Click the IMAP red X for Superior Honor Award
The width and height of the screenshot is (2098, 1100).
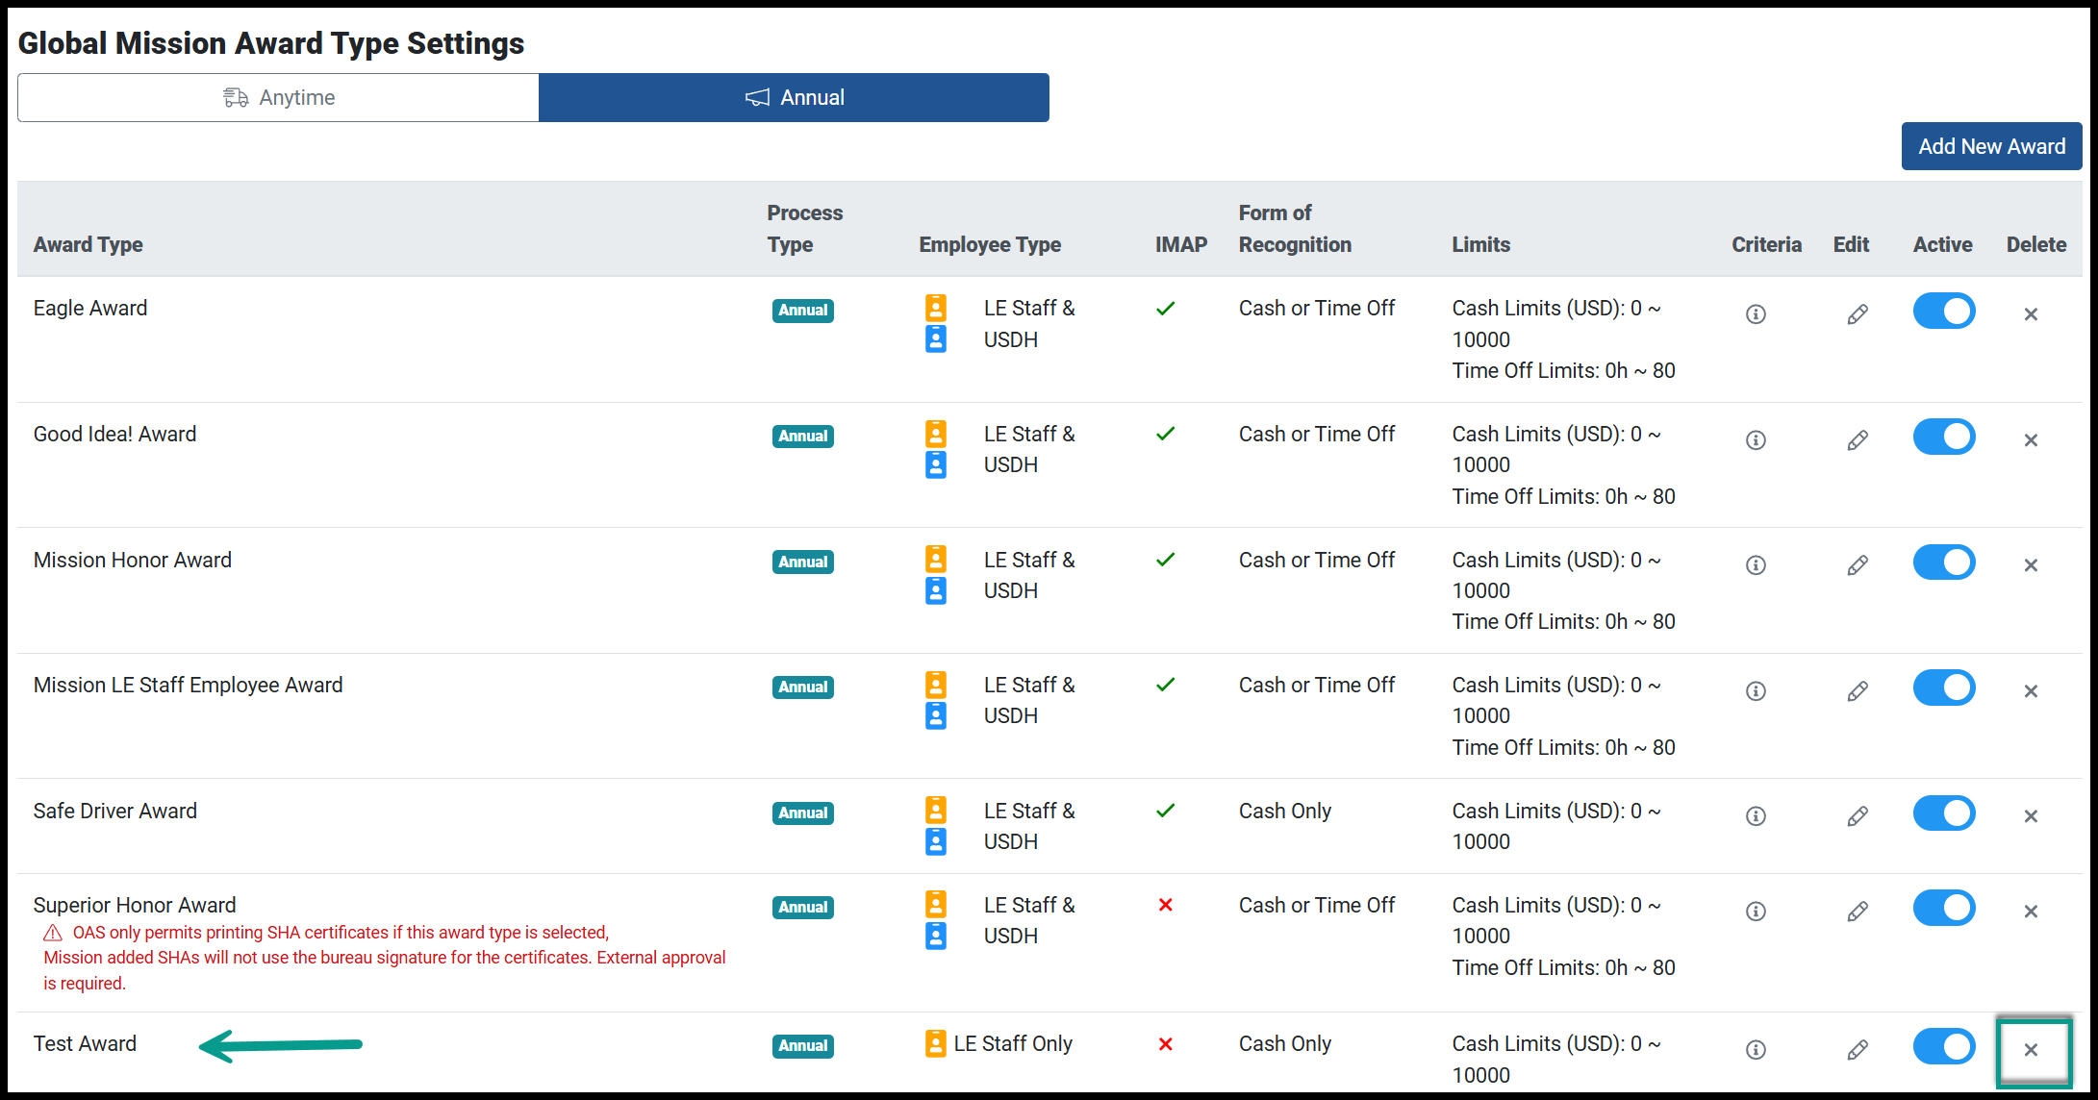coord(1165,905)
